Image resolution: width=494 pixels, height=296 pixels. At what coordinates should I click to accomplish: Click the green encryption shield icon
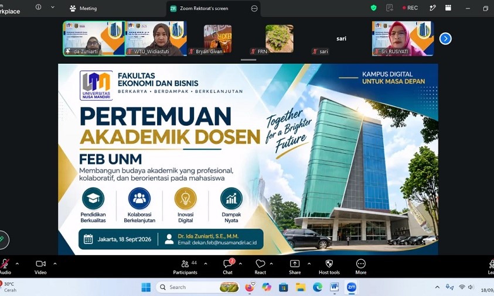(x=374, y=8)
